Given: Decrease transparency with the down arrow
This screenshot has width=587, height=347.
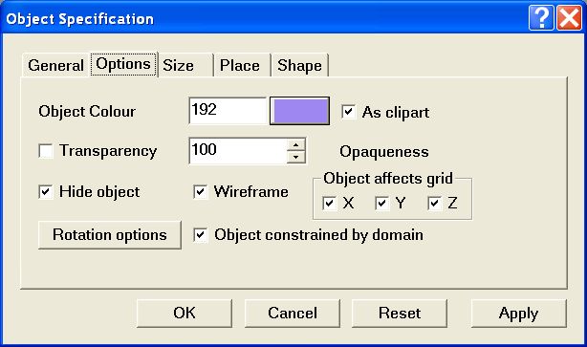Looking at the screenshot, I should click(296, 157).
